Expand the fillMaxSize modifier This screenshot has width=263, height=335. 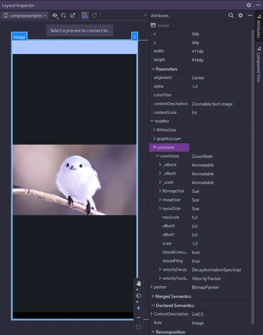(154, 130)
